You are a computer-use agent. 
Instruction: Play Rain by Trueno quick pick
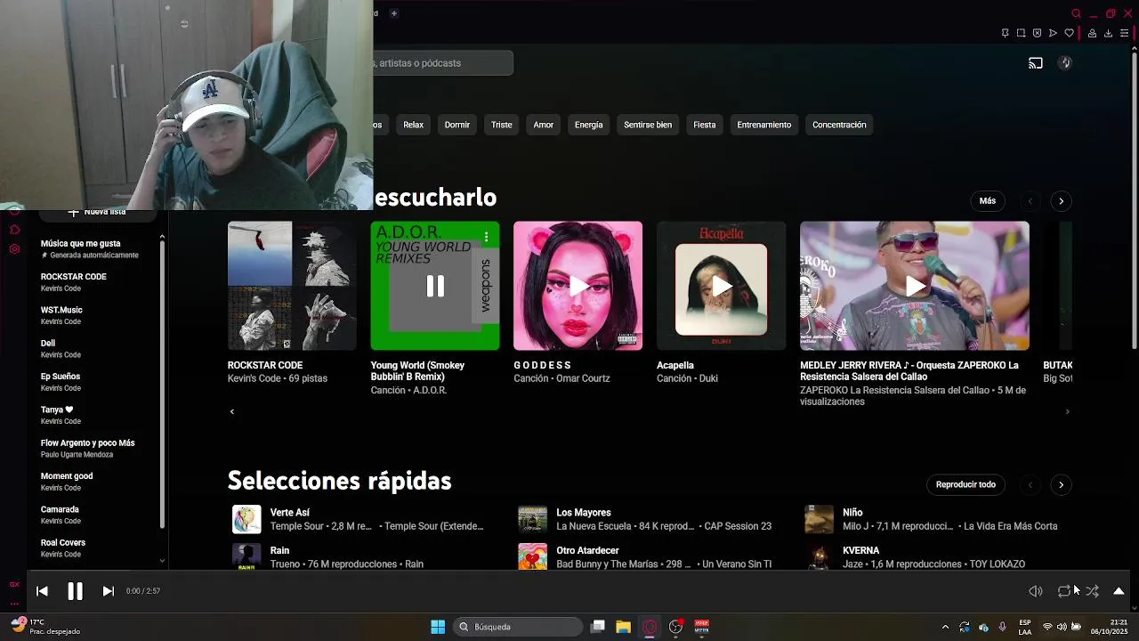point(246,556)
